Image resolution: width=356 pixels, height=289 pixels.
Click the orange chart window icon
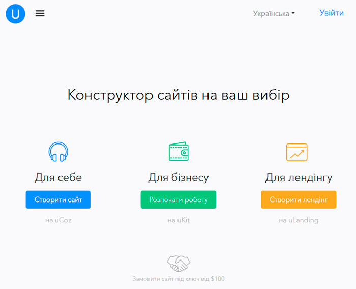coord(296,152)
